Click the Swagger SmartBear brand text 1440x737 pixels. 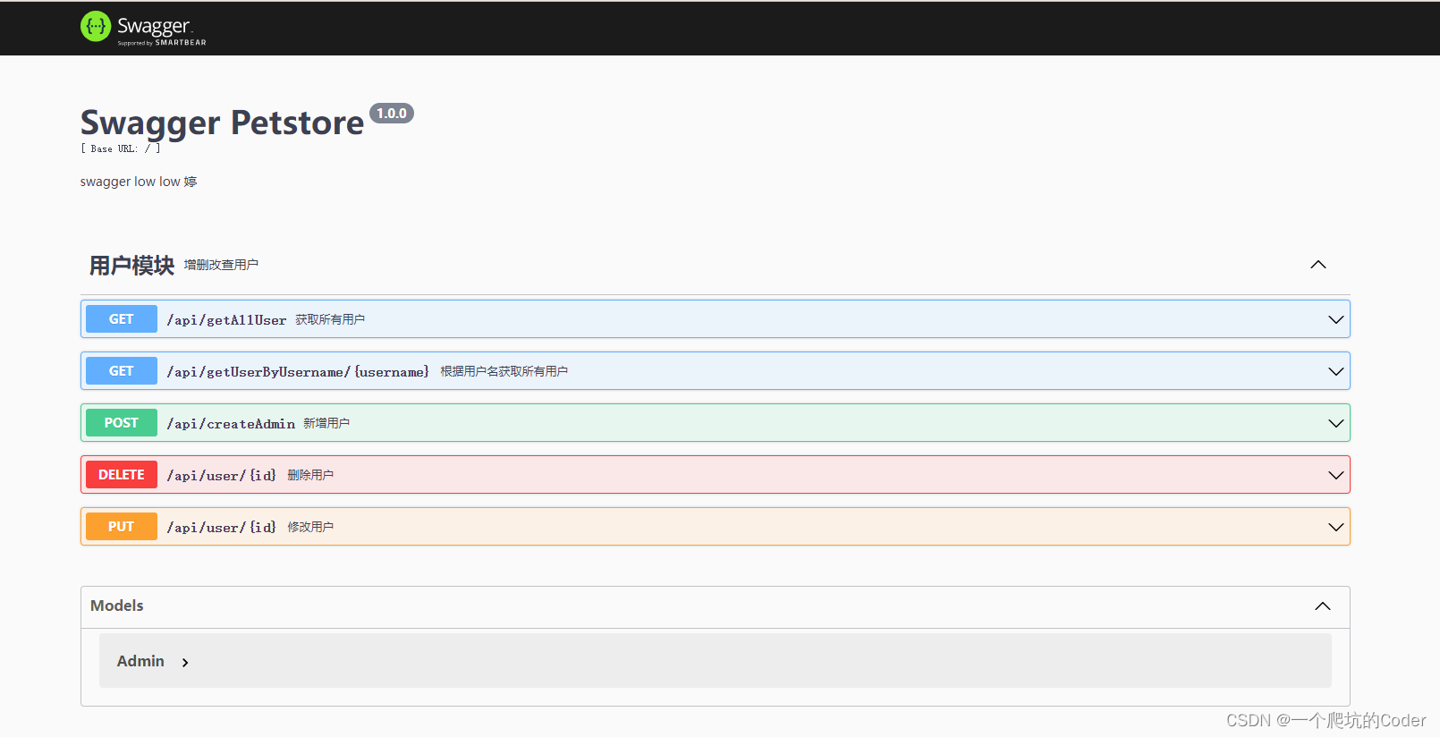click(162, 30)
